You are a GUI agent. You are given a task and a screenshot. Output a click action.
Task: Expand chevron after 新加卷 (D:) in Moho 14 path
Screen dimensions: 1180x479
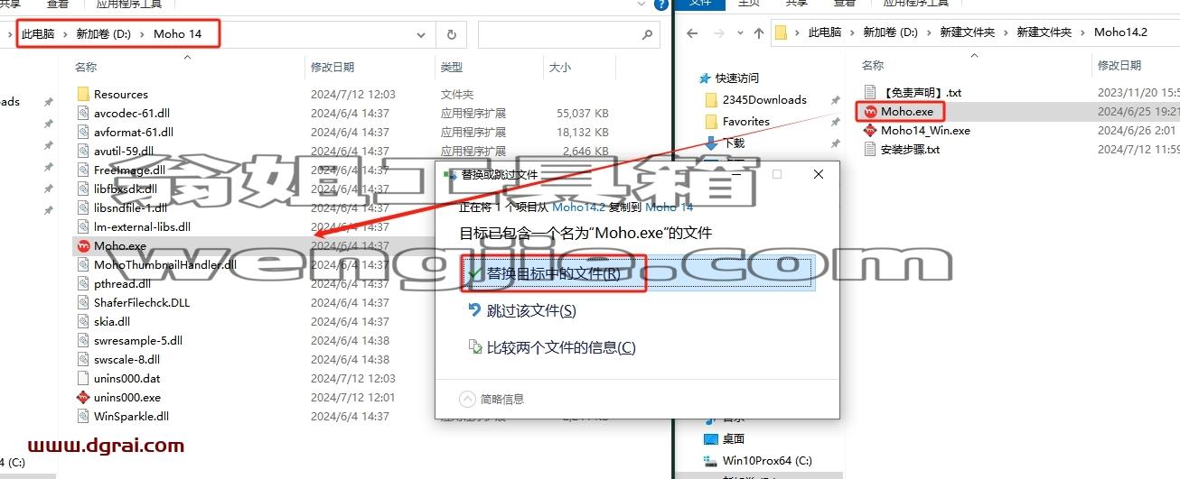tap(144, 34)
